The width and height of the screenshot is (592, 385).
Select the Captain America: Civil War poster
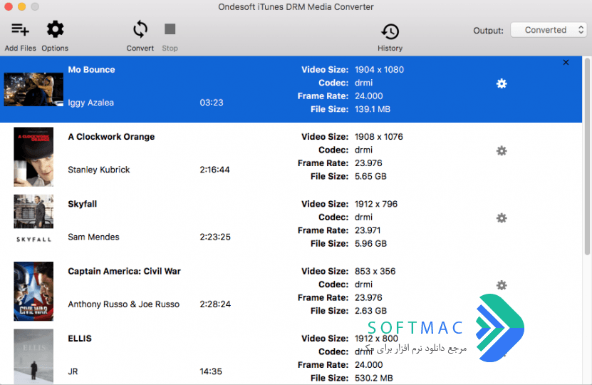pos(33,292)
